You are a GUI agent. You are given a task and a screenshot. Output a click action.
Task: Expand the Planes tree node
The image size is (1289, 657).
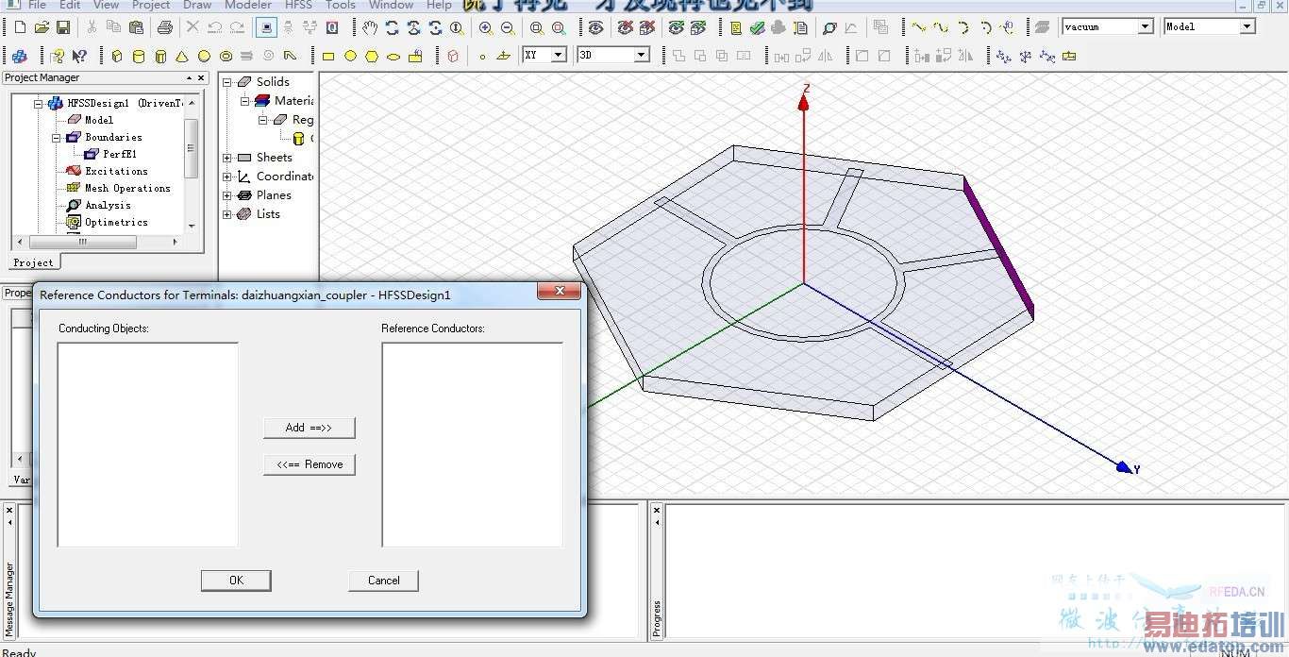[227, 195]
